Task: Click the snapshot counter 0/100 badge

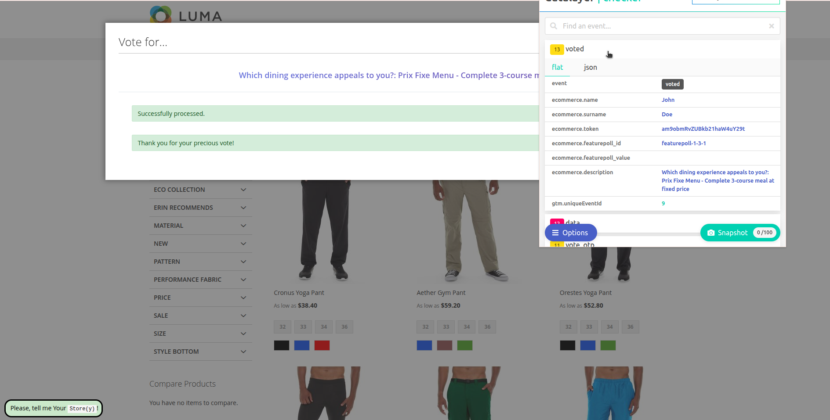Action: pyautogui.click(x=764, y=233)
